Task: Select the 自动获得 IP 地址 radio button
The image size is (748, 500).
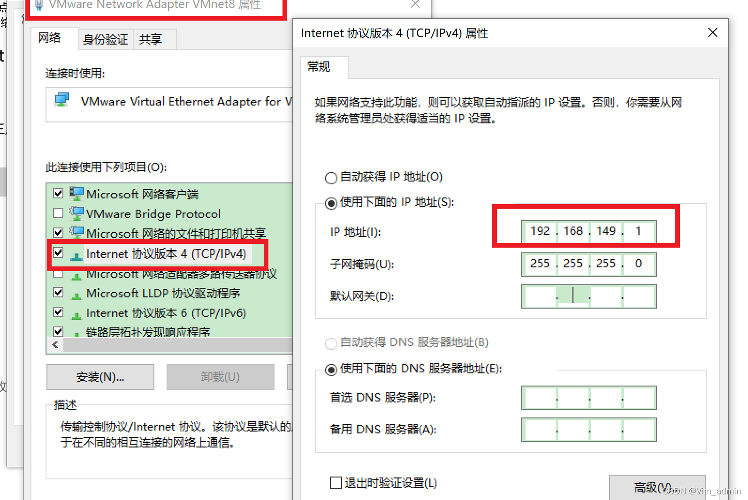Action: coord(331,178)
